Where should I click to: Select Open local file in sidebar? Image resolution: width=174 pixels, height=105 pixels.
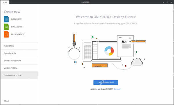(x=19, y=53)
